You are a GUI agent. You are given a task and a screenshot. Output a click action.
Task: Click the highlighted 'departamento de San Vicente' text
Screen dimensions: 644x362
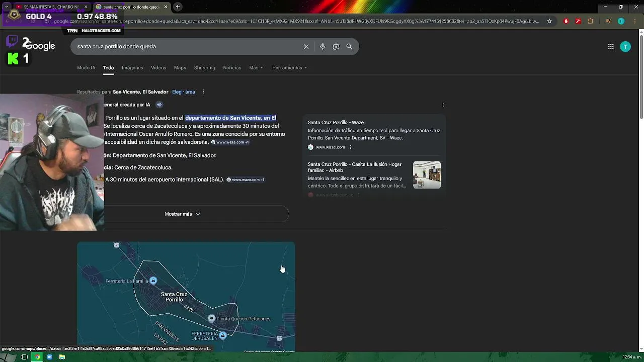(x=230, y=118)
